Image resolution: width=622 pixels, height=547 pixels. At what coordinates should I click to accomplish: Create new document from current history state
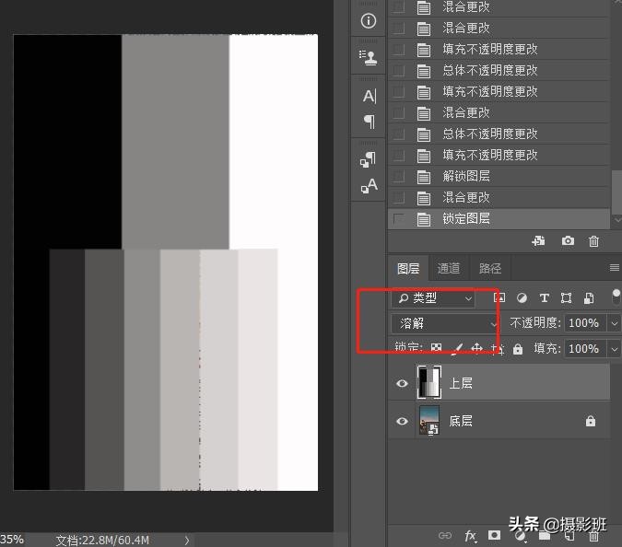click(x=538, y=240)
